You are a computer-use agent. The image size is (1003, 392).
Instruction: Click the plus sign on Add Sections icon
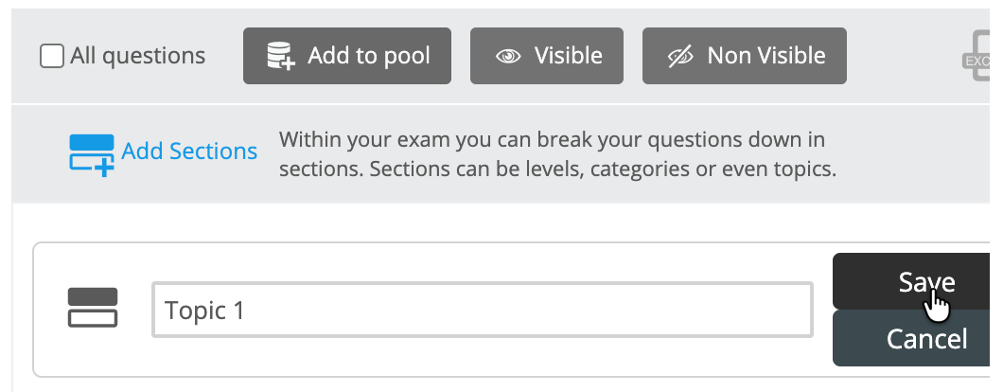tap(105, 167)
